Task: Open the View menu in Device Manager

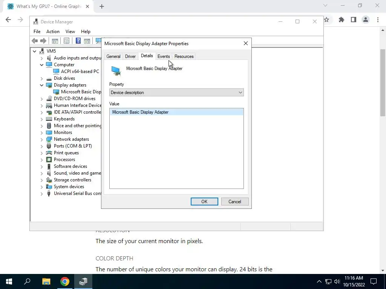Action: [x=70, y=32]
